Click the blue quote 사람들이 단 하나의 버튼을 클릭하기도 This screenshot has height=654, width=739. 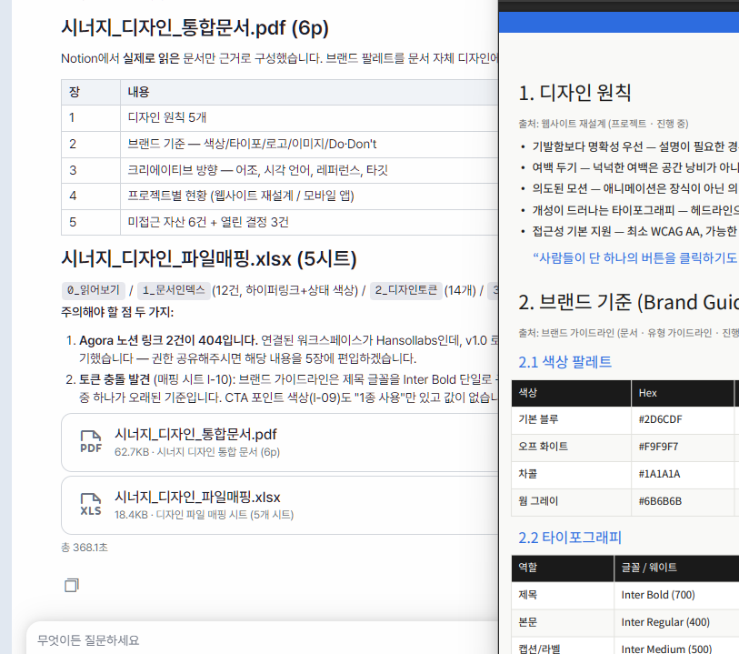635,258
